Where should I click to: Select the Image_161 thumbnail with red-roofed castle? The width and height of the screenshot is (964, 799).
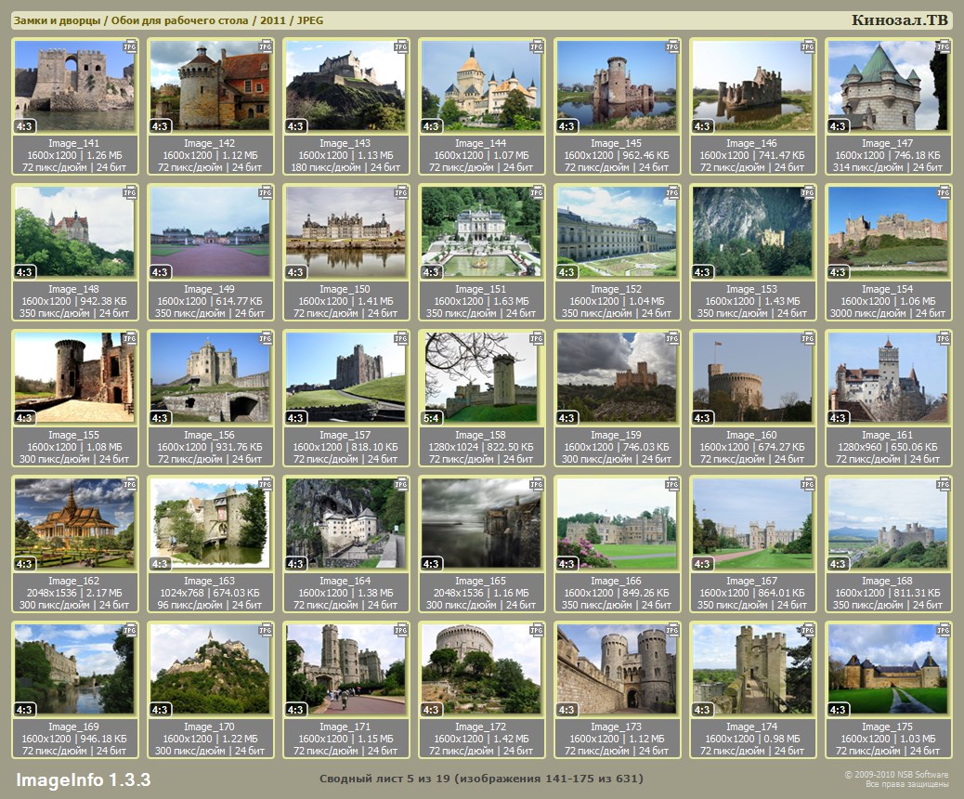(x=888, y=377)
